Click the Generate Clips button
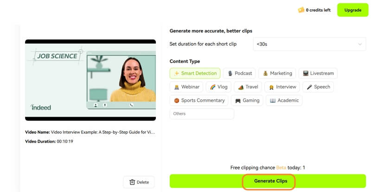The height and width of the screenshot is (192, 371). tap(268, 181)
